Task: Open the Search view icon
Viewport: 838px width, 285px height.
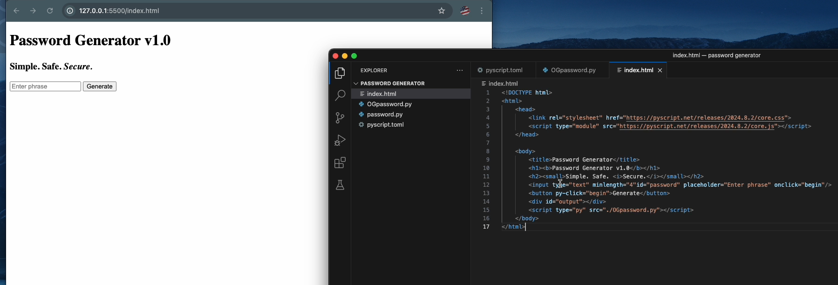Action: [340, 95]
